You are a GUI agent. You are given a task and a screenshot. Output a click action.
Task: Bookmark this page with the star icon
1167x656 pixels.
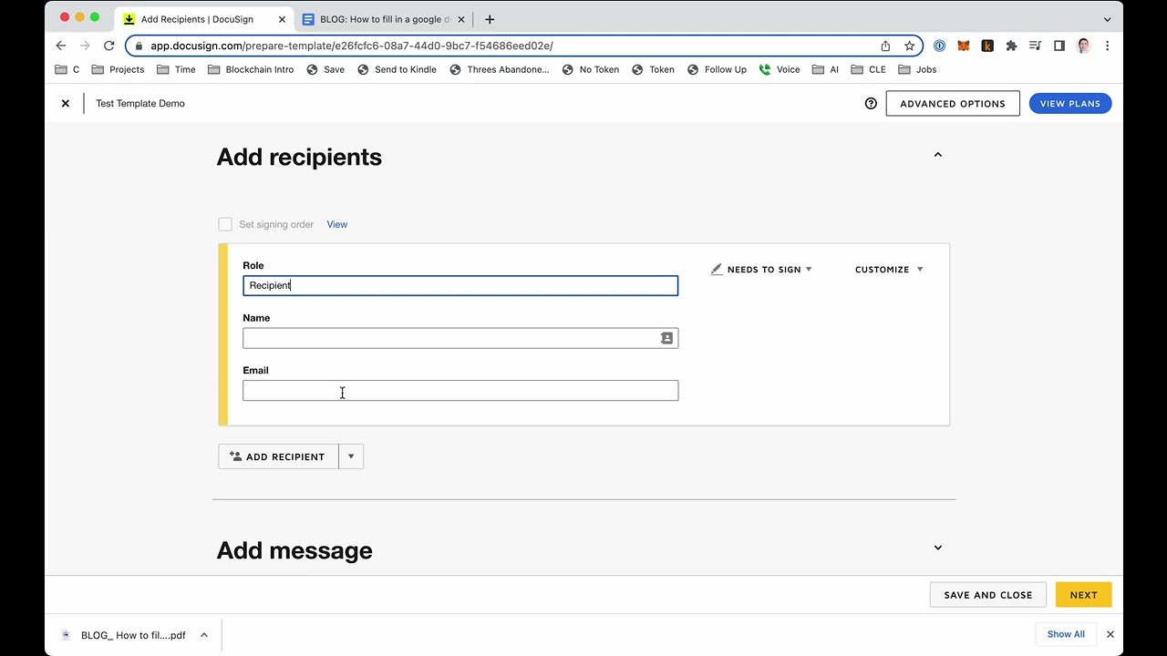click(909, 46)
